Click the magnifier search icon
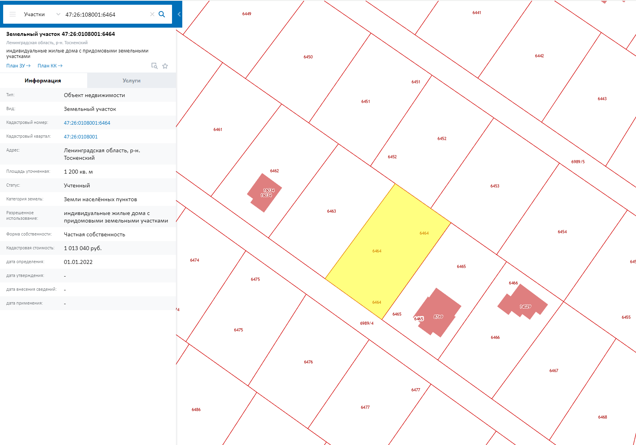 (162, 14)
